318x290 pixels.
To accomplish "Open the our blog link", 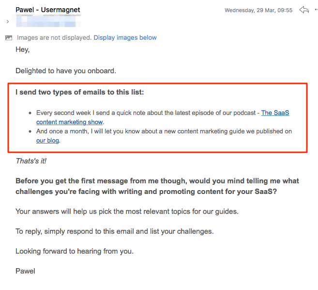I will (47, 141).
